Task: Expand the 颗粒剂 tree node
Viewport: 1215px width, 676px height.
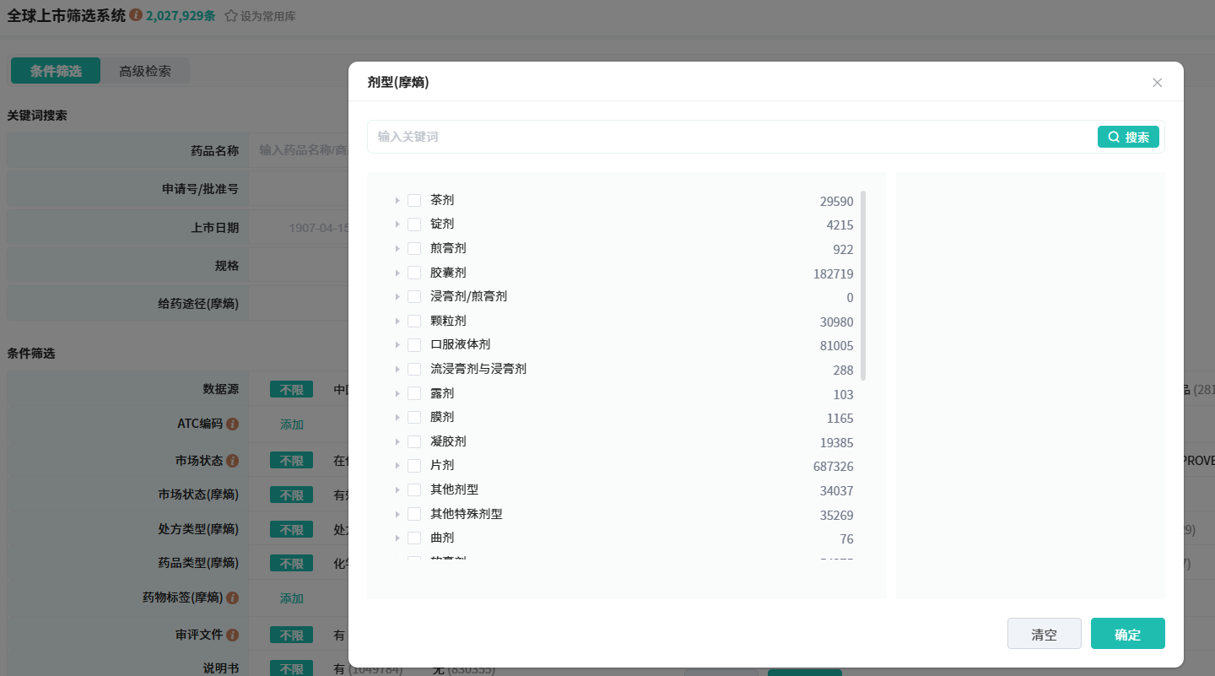Action: click(397, 322)
